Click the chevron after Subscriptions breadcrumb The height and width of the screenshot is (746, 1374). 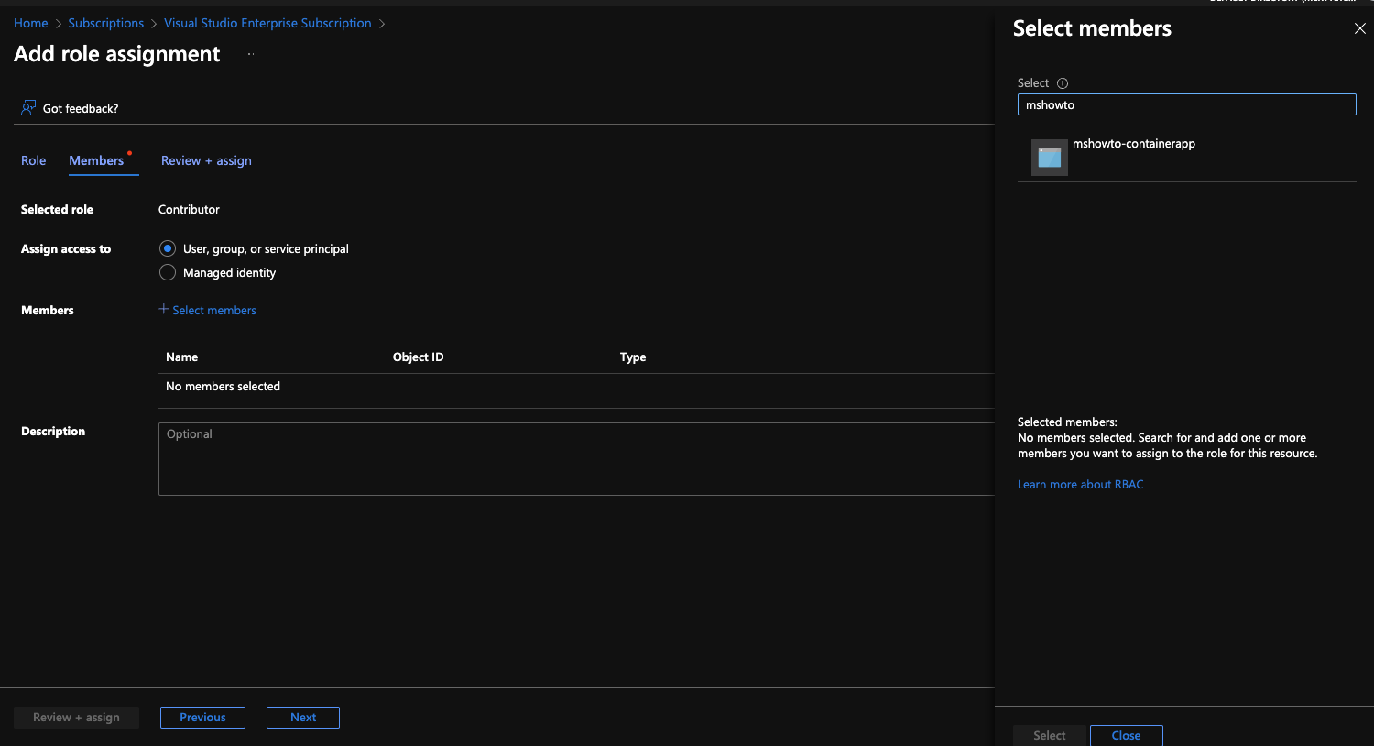pos(154,24)
